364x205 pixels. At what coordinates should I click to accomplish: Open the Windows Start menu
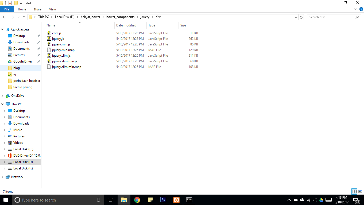tap(6, 200)
